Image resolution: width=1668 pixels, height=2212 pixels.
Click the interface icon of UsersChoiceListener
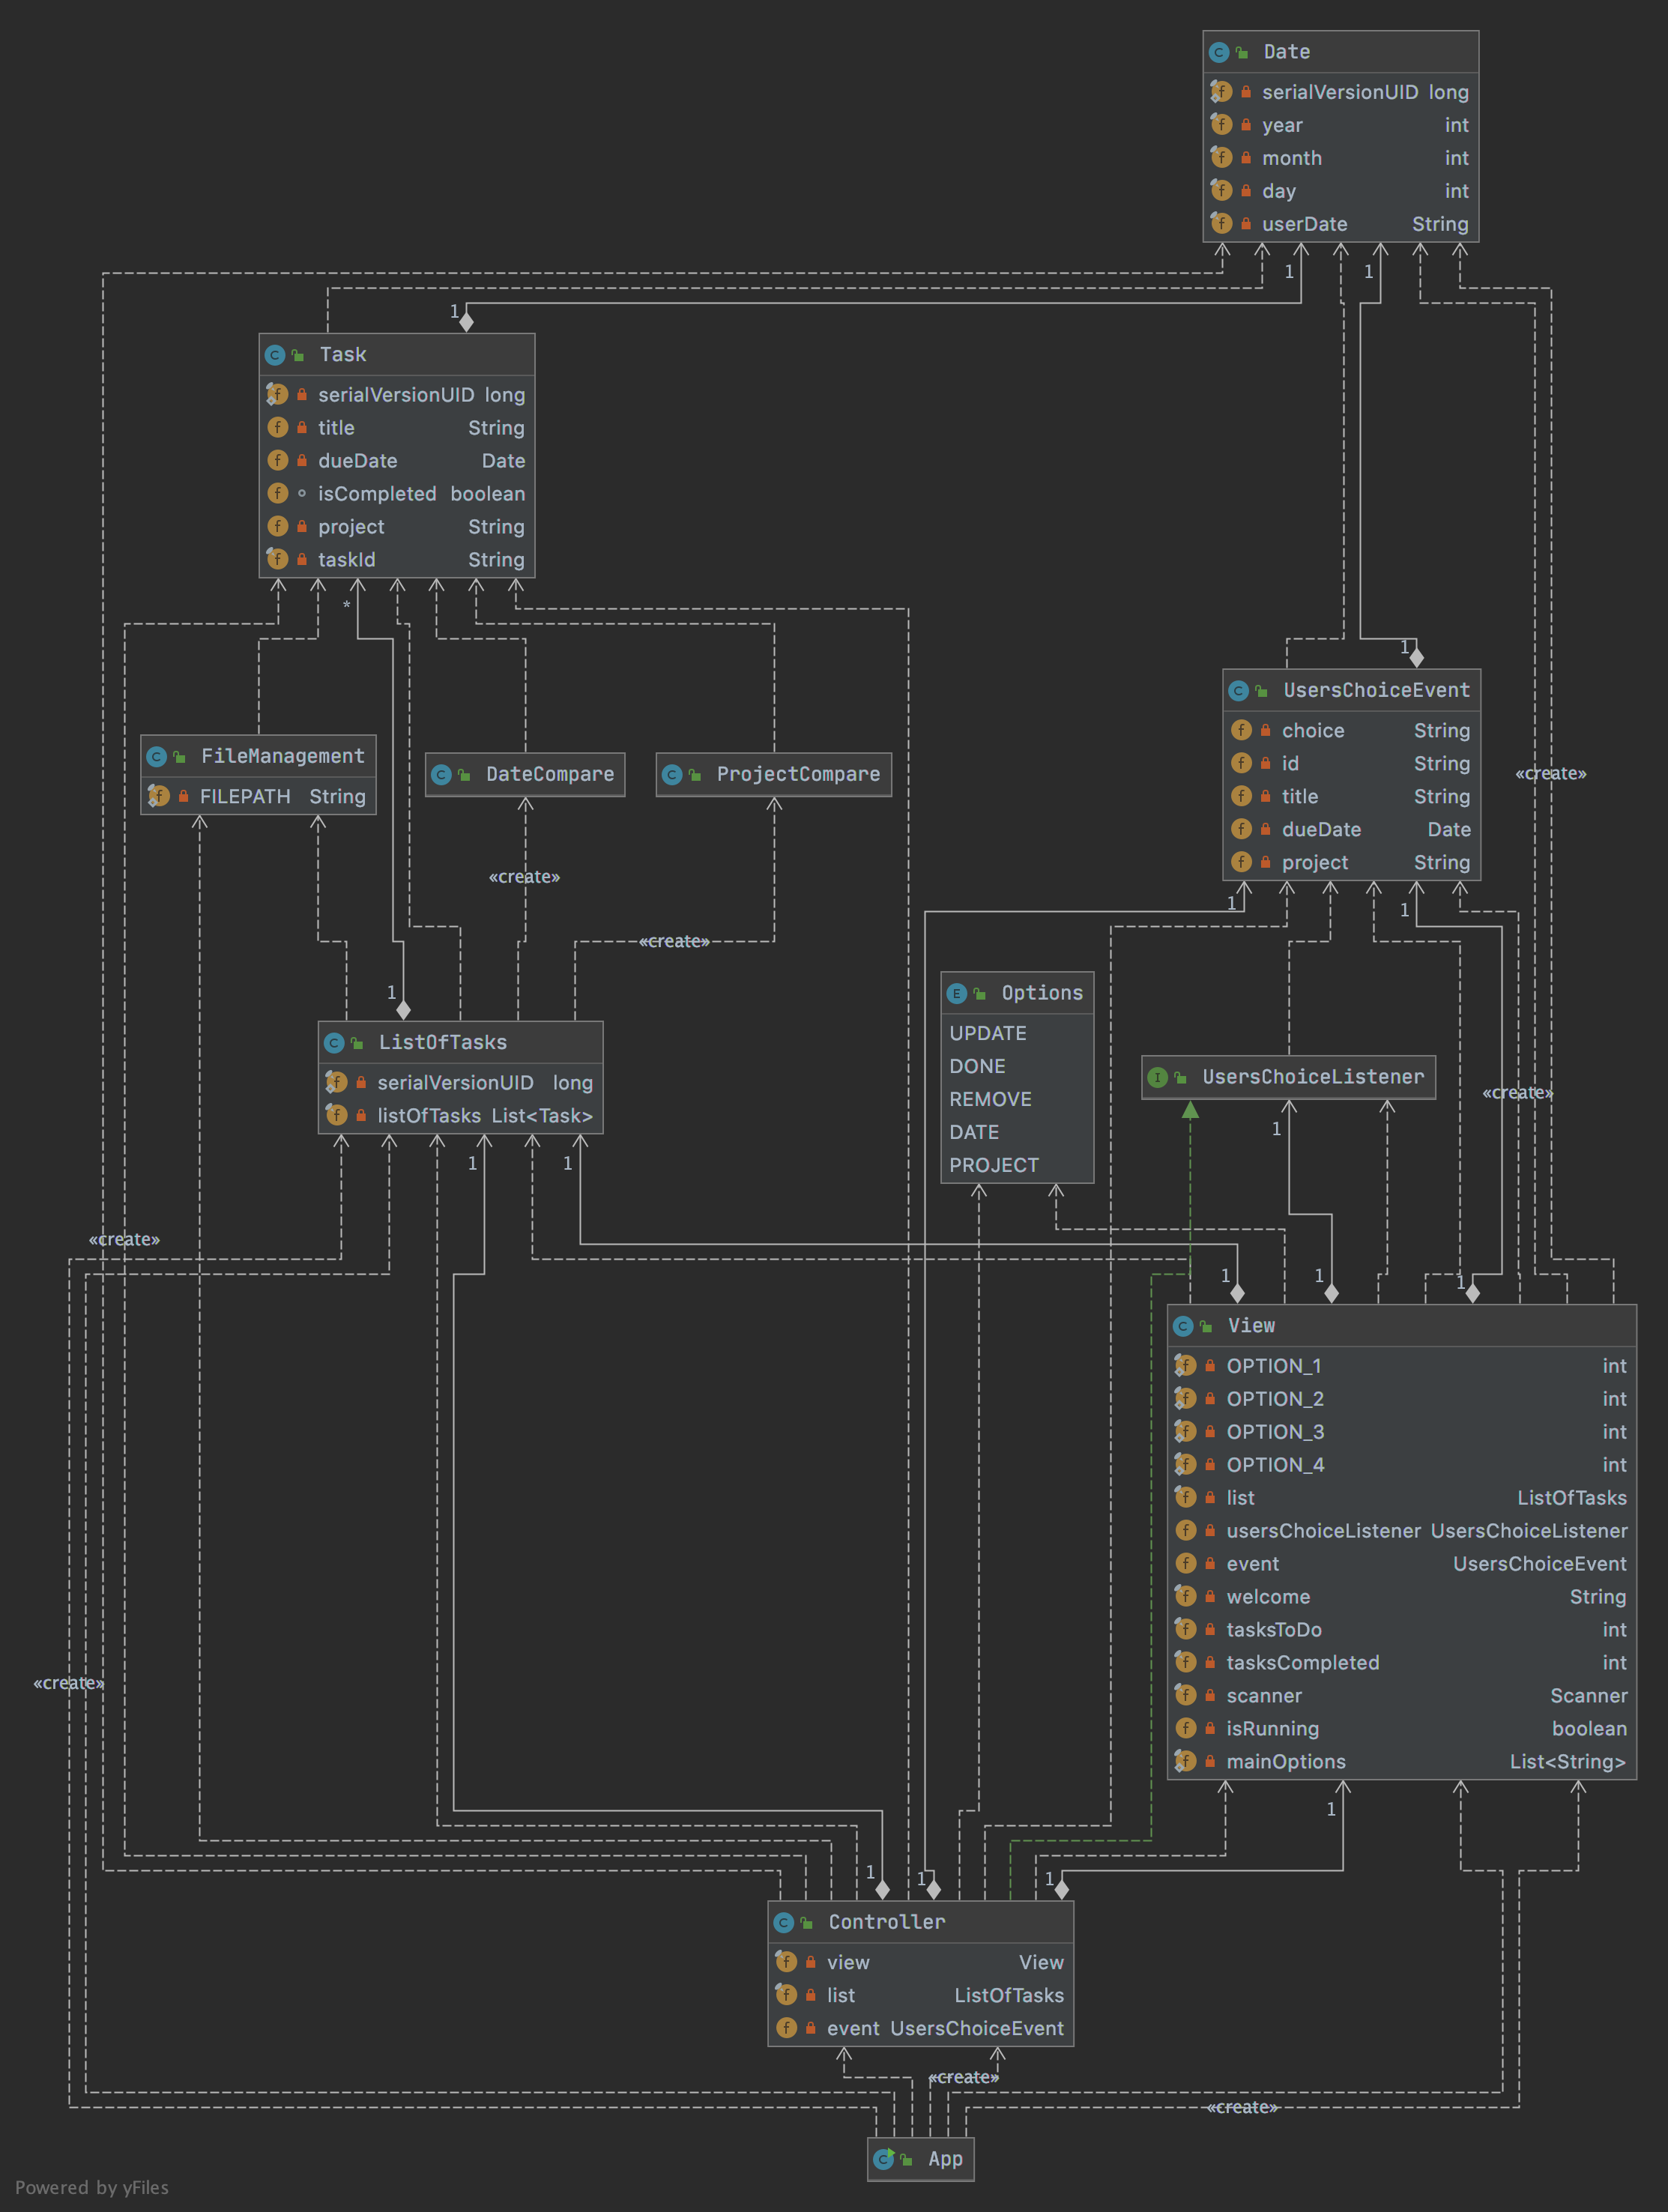[x=1157, y=1077]
